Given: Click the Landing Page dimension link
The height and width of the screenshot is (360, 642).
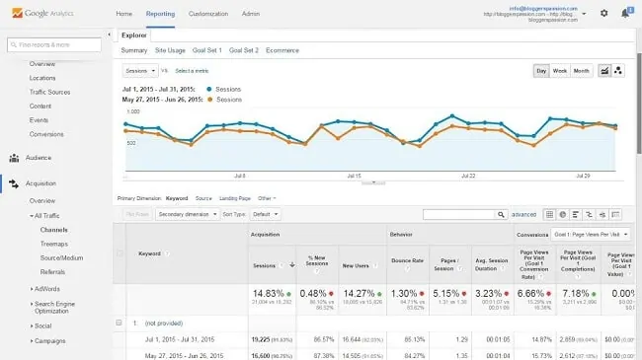Looking at the screenshot, I should (235, 198).
